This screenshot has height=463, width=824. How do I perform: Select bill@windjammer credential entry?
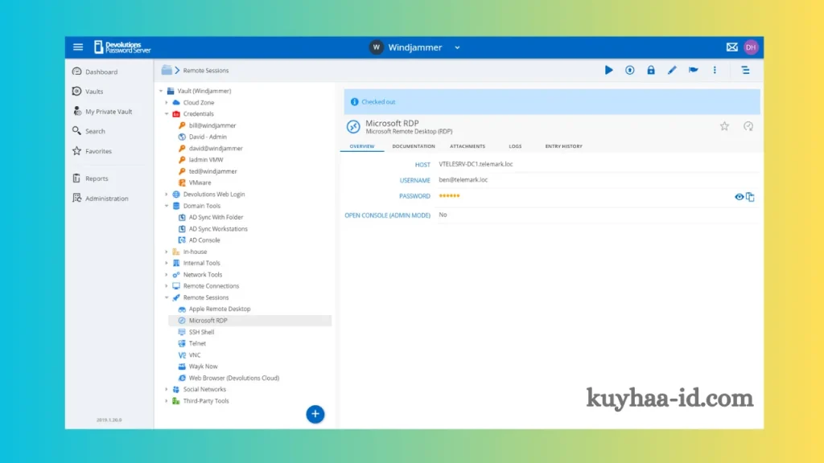(x=212, y=125)
